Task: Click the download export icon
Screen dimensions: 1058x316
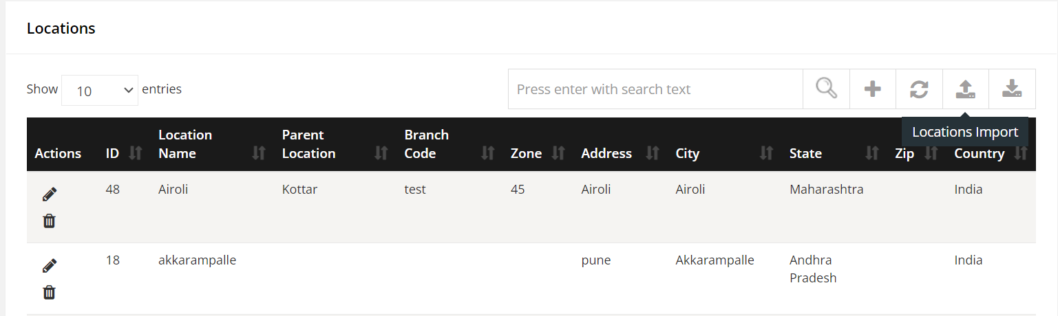Action: coord(1012,89)
